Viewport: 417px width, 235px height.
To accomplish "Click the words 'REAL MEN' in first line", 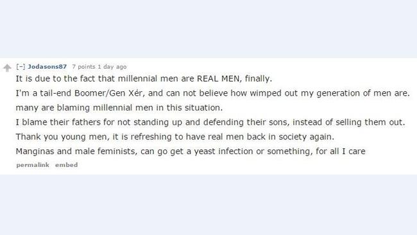I will [x=219, y=78].
